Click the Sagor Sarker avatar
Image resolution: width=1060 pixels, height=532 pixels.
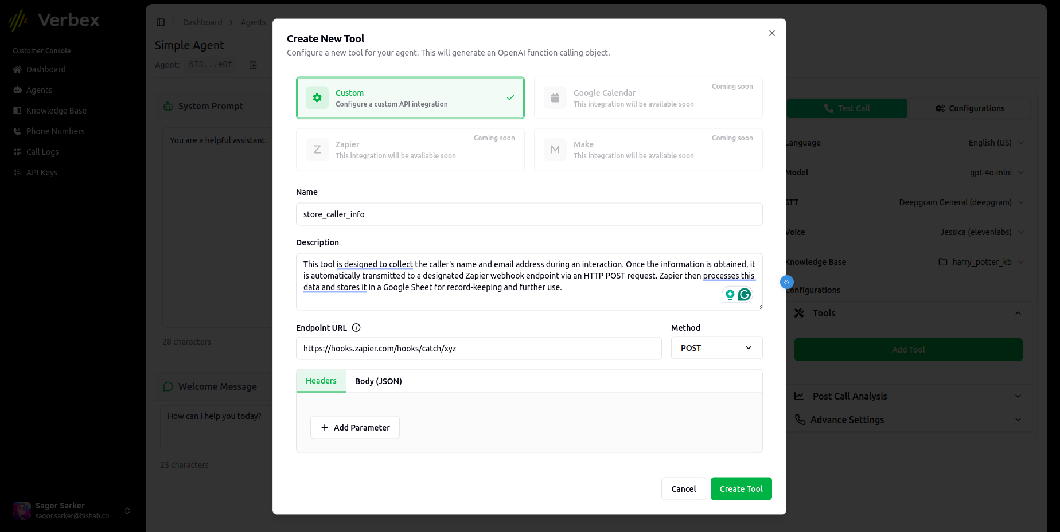pos(22,510)
